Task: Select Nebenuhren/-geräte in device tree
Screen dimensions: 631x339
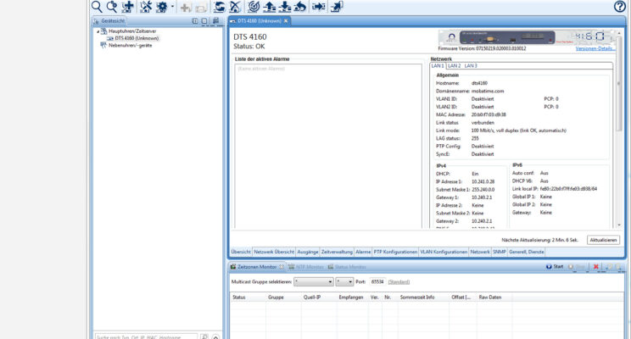Action: coord(131,46)
